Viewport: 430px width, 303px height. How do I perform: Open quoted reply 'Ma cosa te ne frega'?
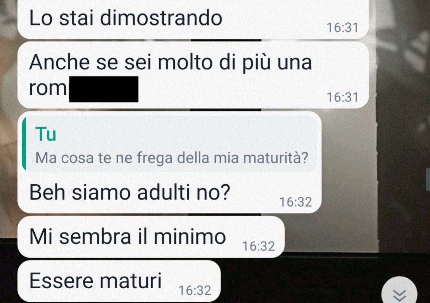169,144
